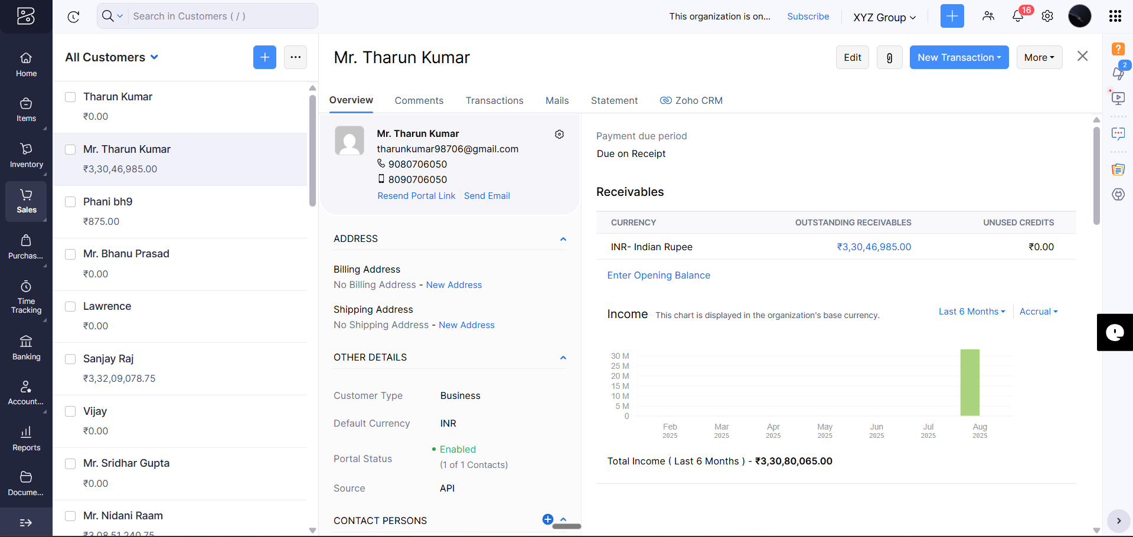This screenshot has height=537, width=1133.
Task: Check the box next to Lawrence
Action: click(70, 306)
